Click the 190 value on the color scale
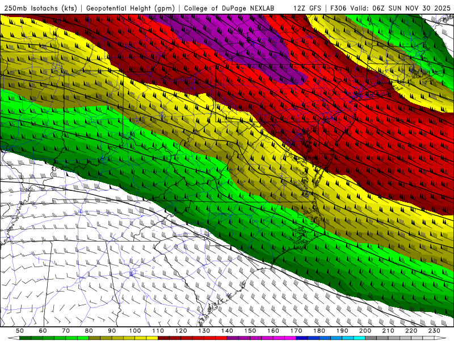Viewport: 454px width, 341px height. pos(342,331)
